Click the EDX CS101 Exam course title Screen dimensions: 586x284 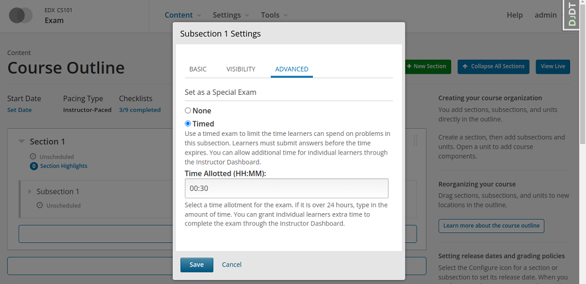(58, 15)
